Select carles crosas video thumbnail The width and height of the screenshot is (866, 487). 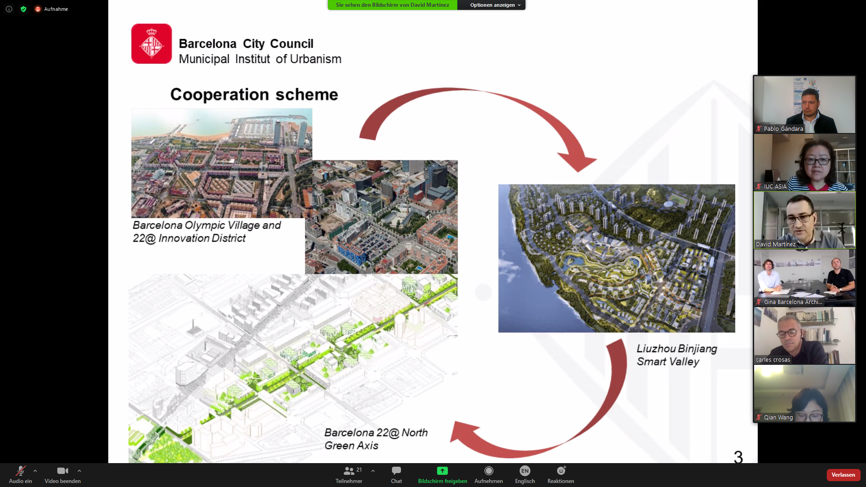pos(804,335)
